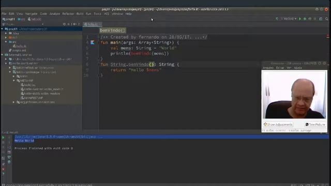Collapse the META-INF folder node
The height and width of the screenshot is (186, 331).
pyautogui.click(x=14, y=81)
